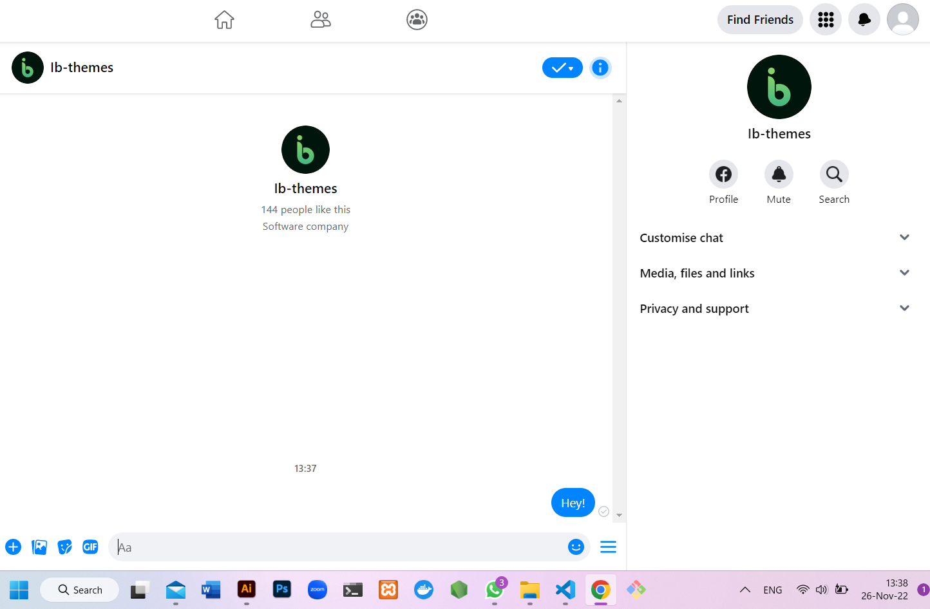Screen dimensions: 930x609
Task: Open XAMPP from taskbar
Action: (388, 590)
